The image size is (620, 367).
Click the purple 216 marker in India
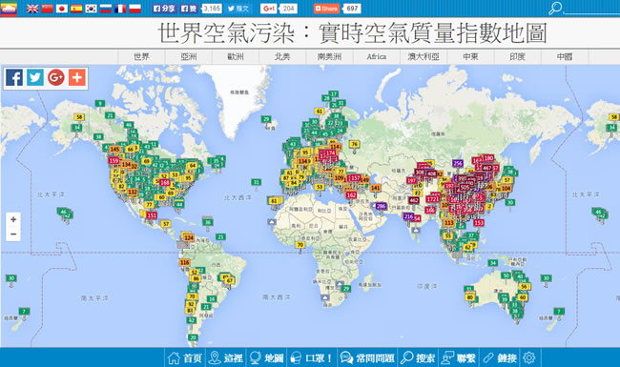point(408,216)
